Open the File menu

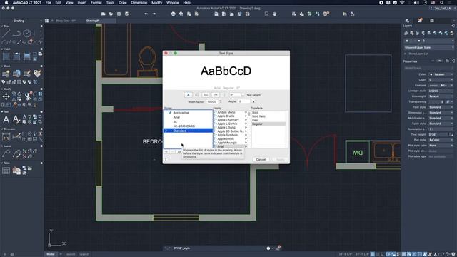[48, 3]
